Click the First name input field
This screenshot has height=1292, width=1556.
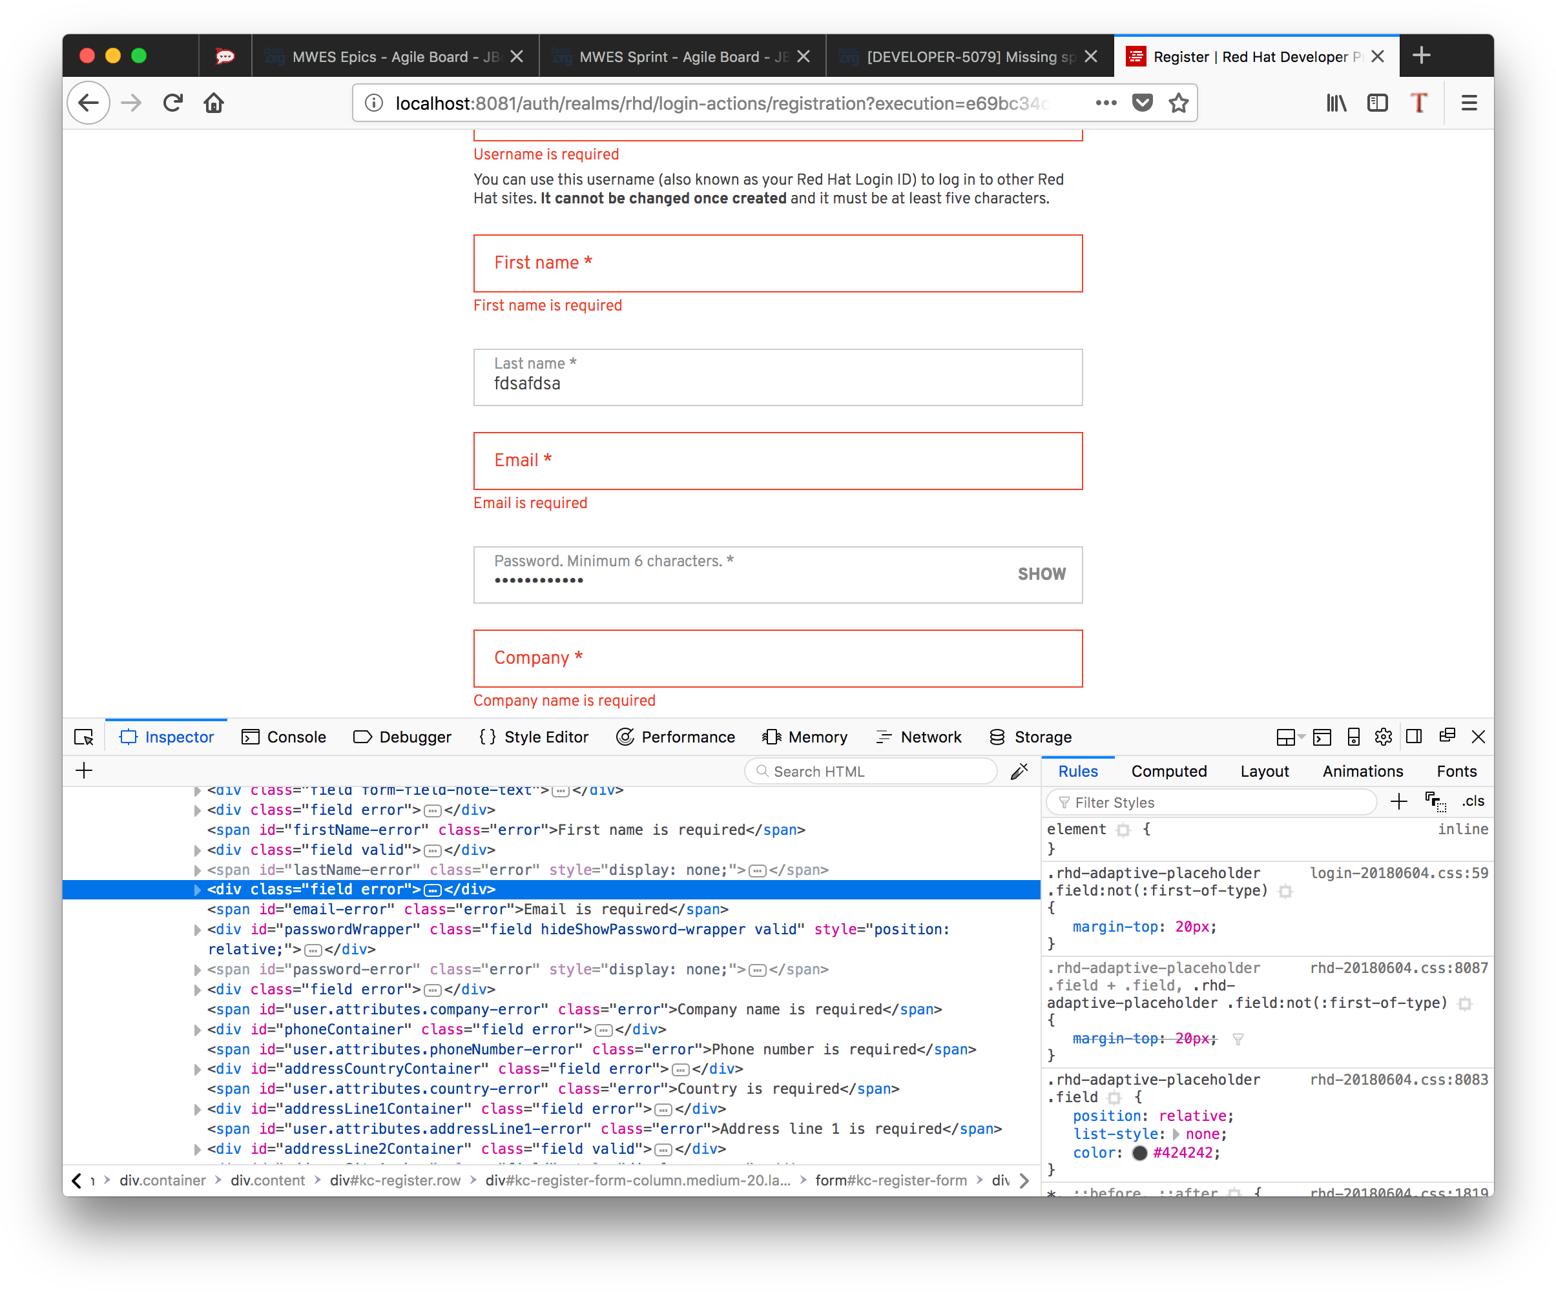click(778, 263)
